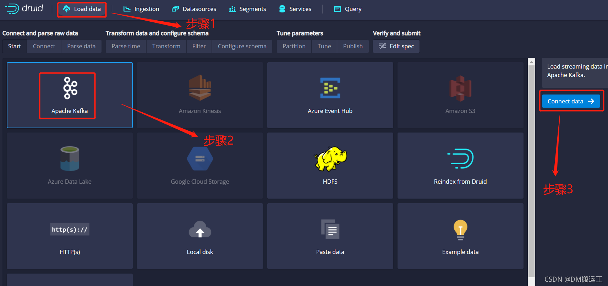Click the HDFS label
Screen dimensions: 608x286
tap(330, 182)
